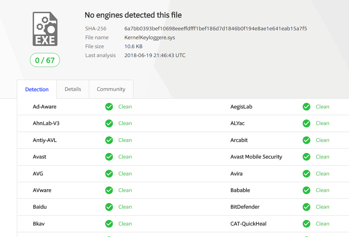Click the Bkav engine name

39,224
